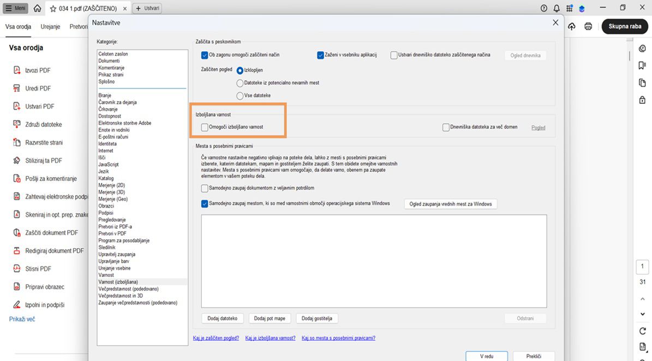This screenshot has height=361, width=652.
Task: Open the Ustvari new tab button
Action: point(147,8)
